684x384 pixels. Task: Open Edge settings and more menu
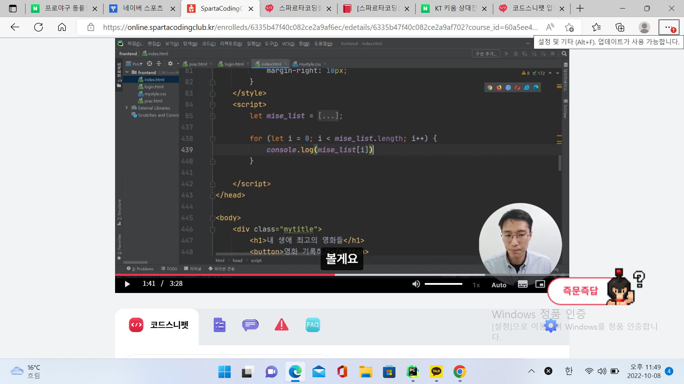click(669, 27)
